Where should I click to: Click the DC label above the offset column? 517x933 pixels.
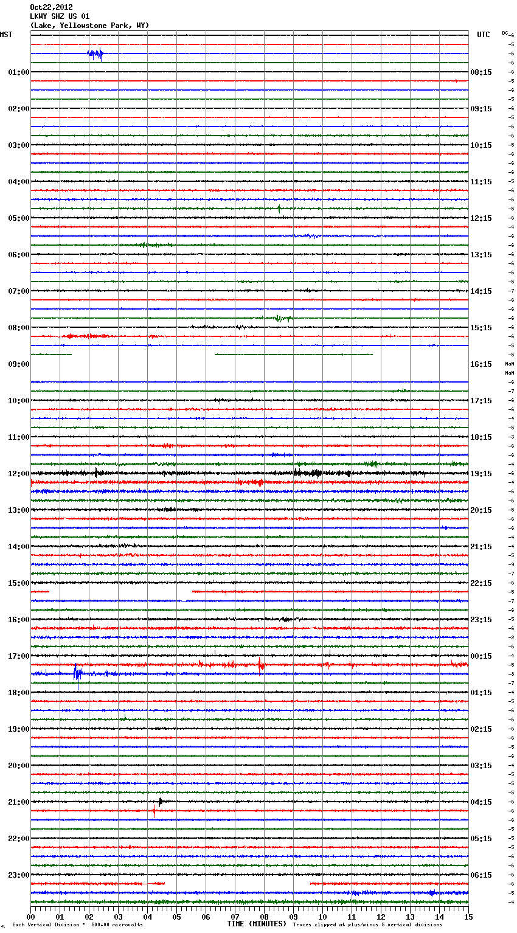505,33
